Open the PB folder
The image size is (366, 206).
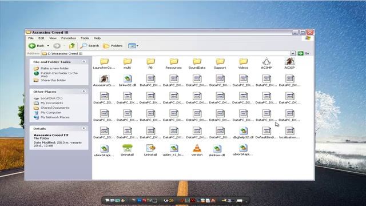click(x=150, y=64)
